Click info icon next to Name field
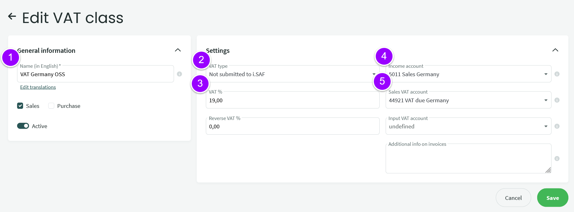Image resolution: width=574 pixels, height=212 pixels. click(x=179, y=74)
